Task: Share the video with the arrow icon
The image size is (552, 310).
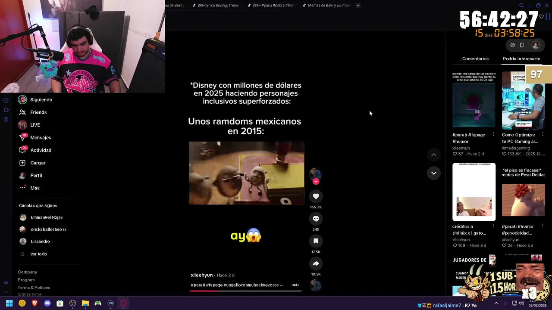Action: [316, 263]
